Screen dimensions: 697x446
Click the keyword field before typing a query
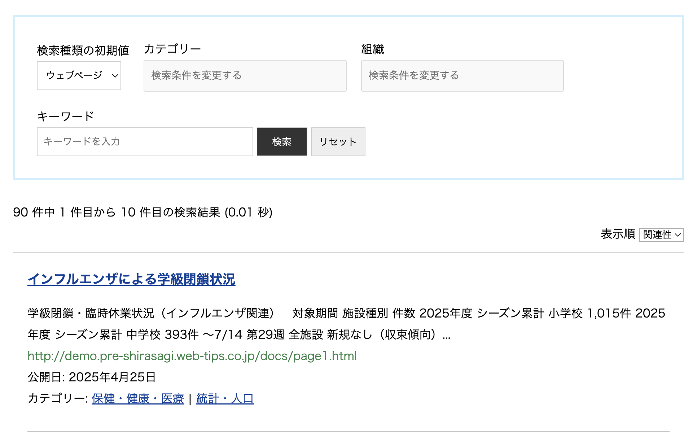[145, 142]
